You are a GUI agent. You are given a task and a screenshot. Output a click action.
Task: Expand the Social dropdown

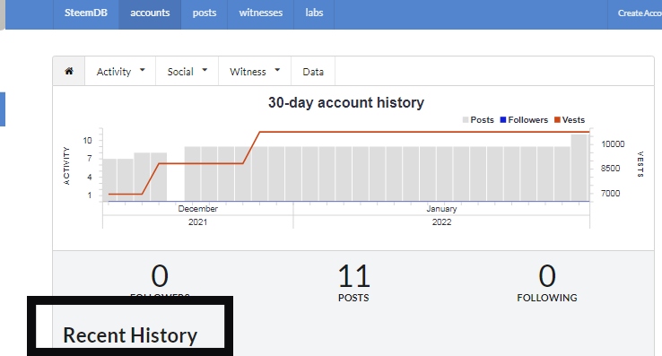coord(187,72)
